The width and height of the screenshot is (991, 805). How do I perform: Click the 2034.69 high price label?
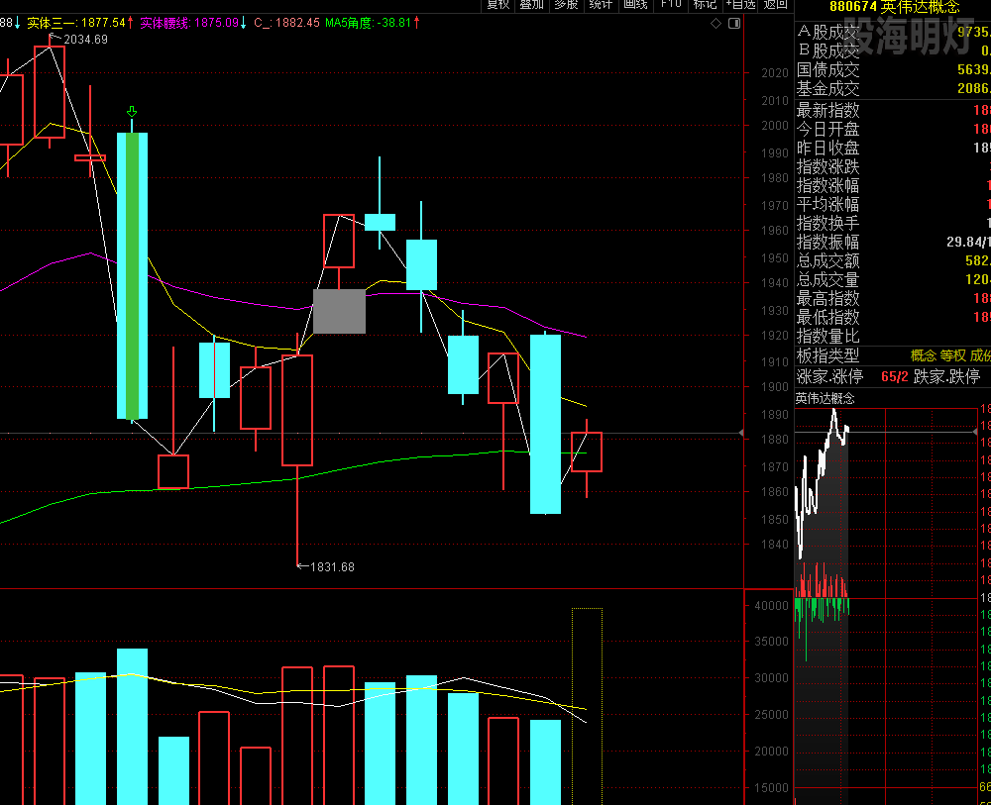click(85, 40)
